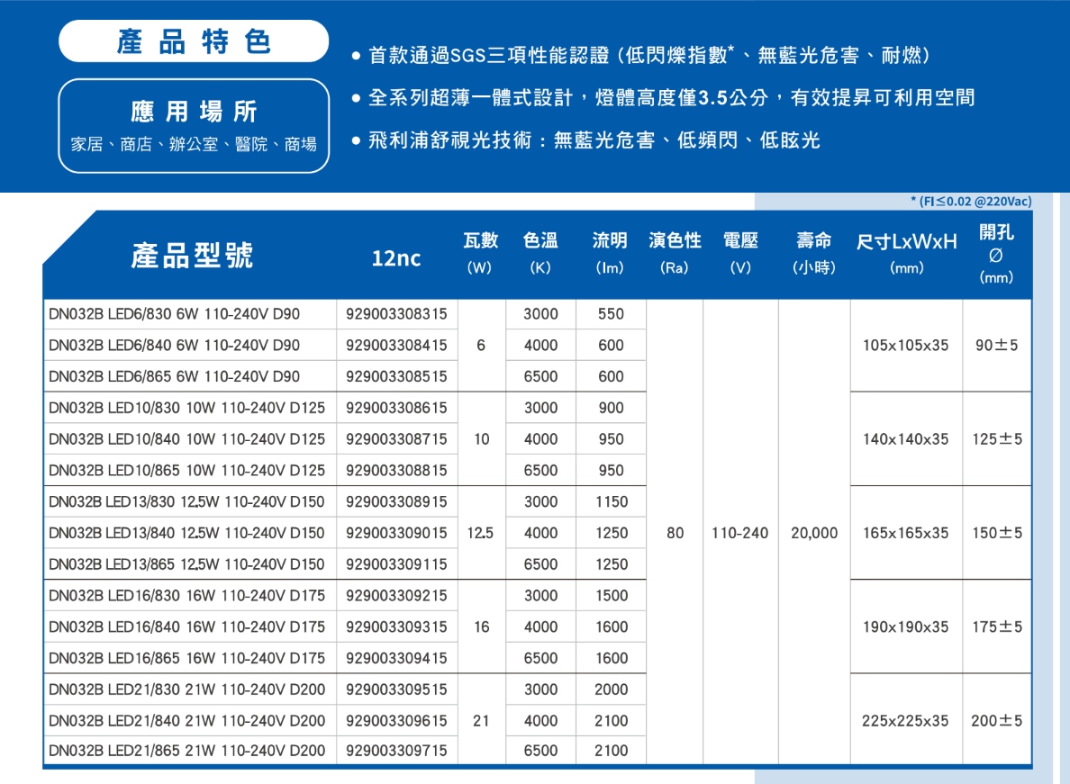
Task: Click the 產品型號 table header
Action: point(192,256)
